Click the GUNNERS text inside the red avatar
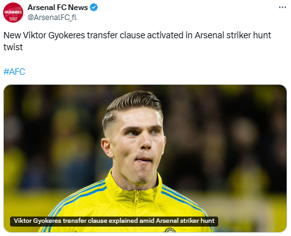Viewport: 291px width, 236px height. tap(13, 12)
